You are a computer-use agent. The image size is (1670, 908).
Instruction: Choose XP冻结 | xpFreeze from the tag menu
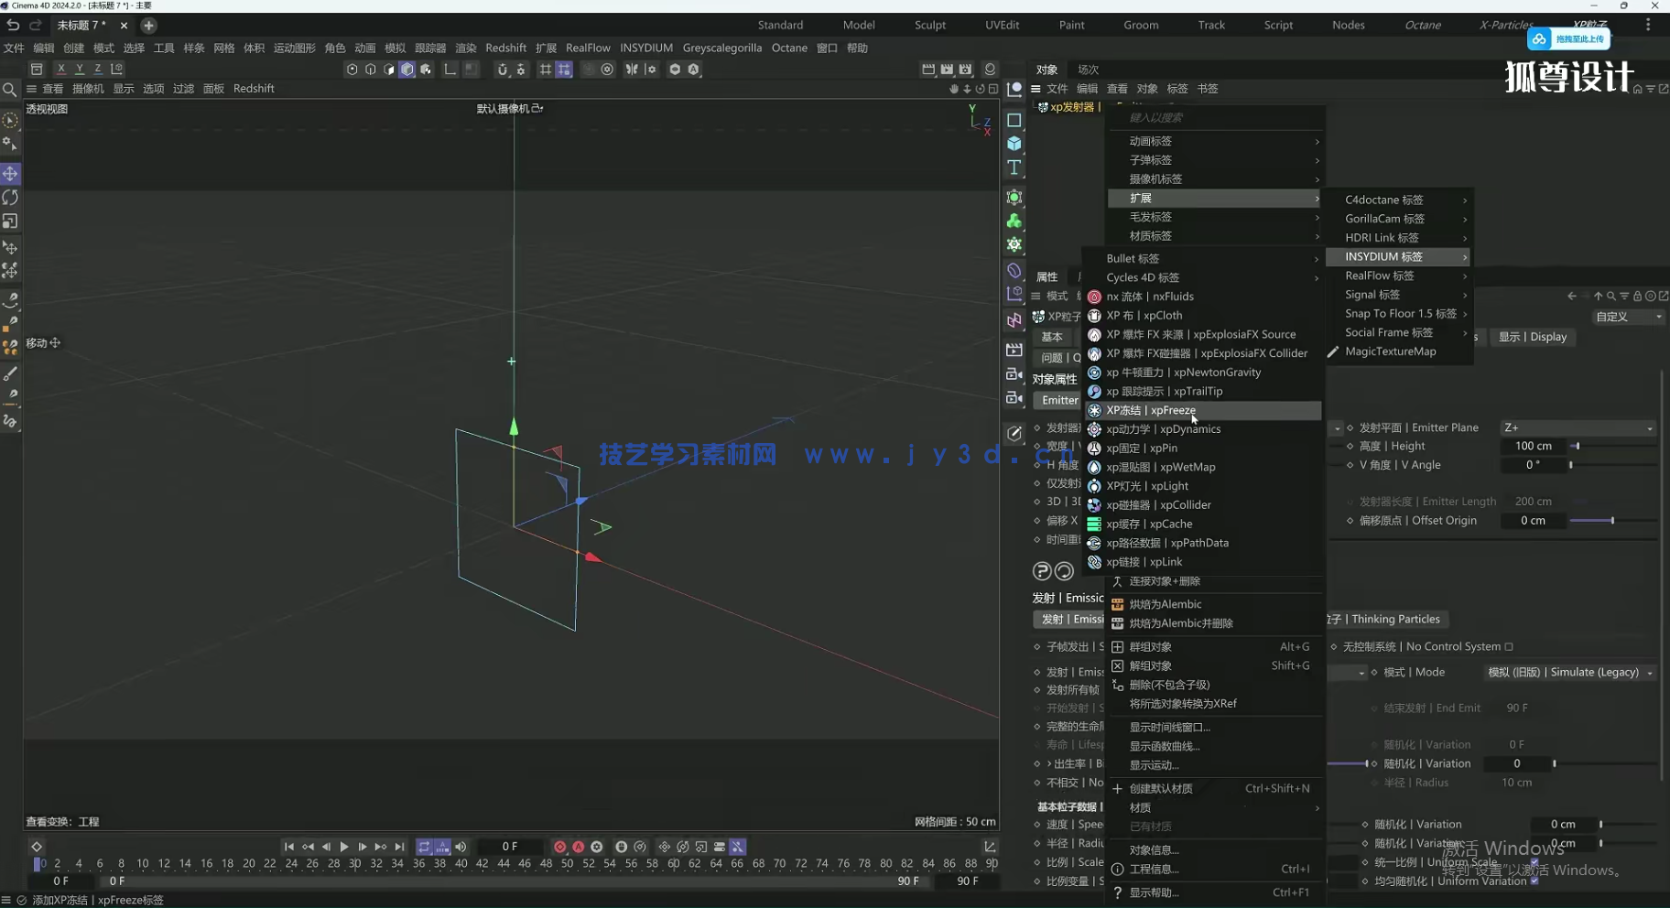(x=1151, y=410)
